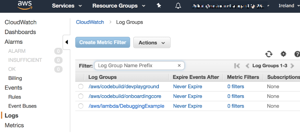Viewport: 300px width, 135px height.
Task: Click None subscription for DebuggingExample
Action: (x=273, y=106)
